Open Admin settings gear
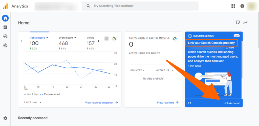The width and height of the screenshot is (259, 126). click(5, 118)
